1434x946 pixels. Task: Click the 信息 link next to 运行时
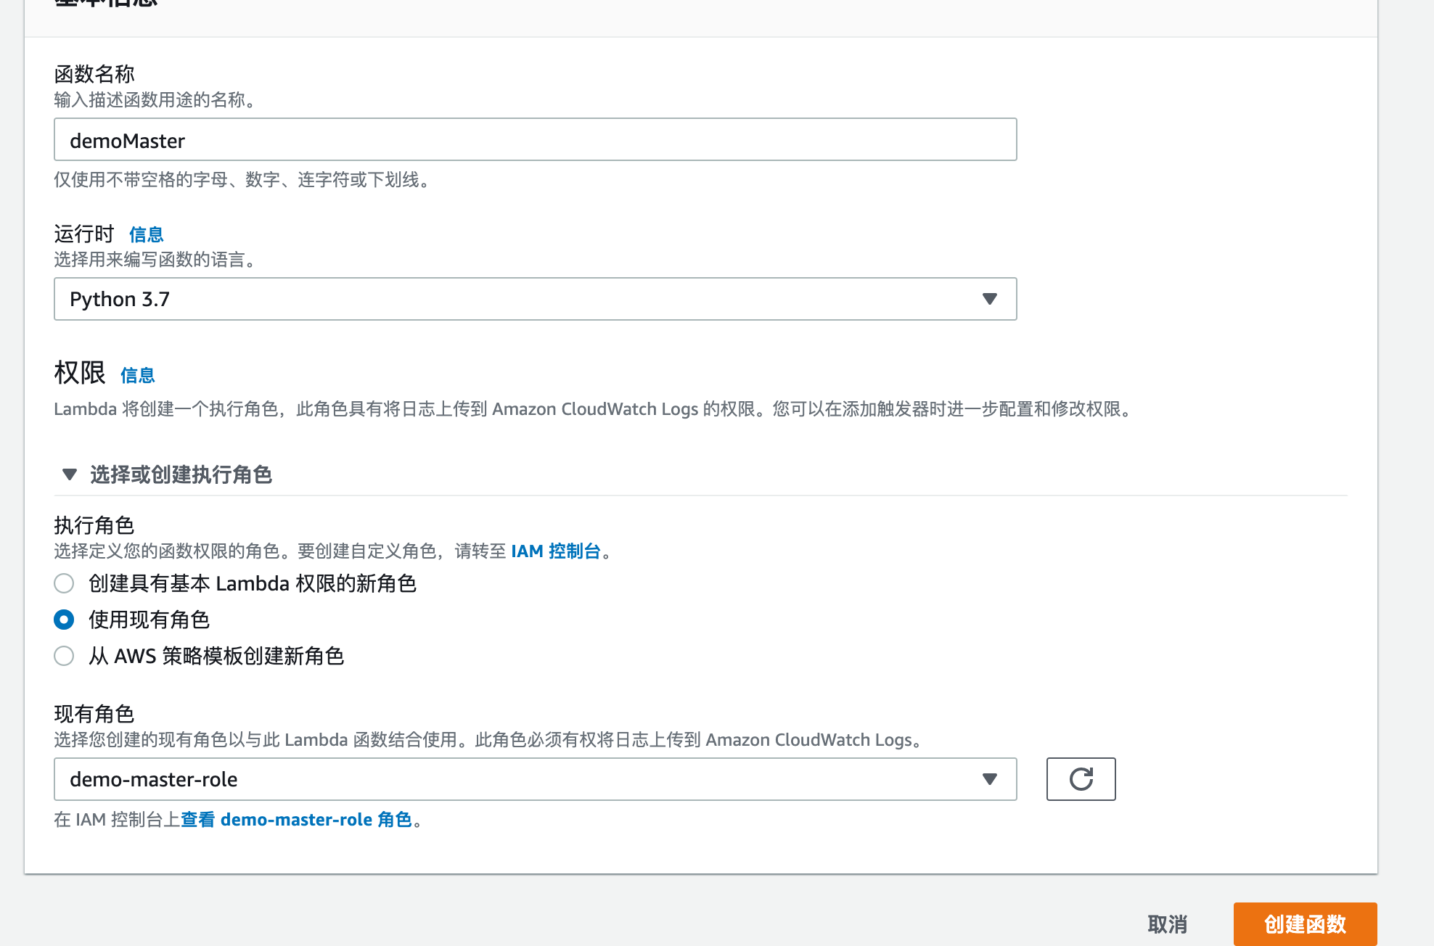pyautogui.click(x=146, y=234)
